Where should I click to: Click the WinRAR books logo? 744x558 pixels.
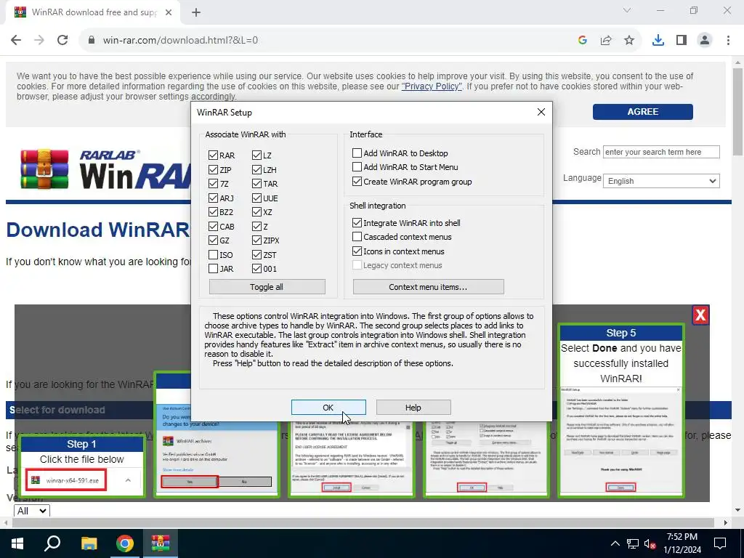point(44,169)
